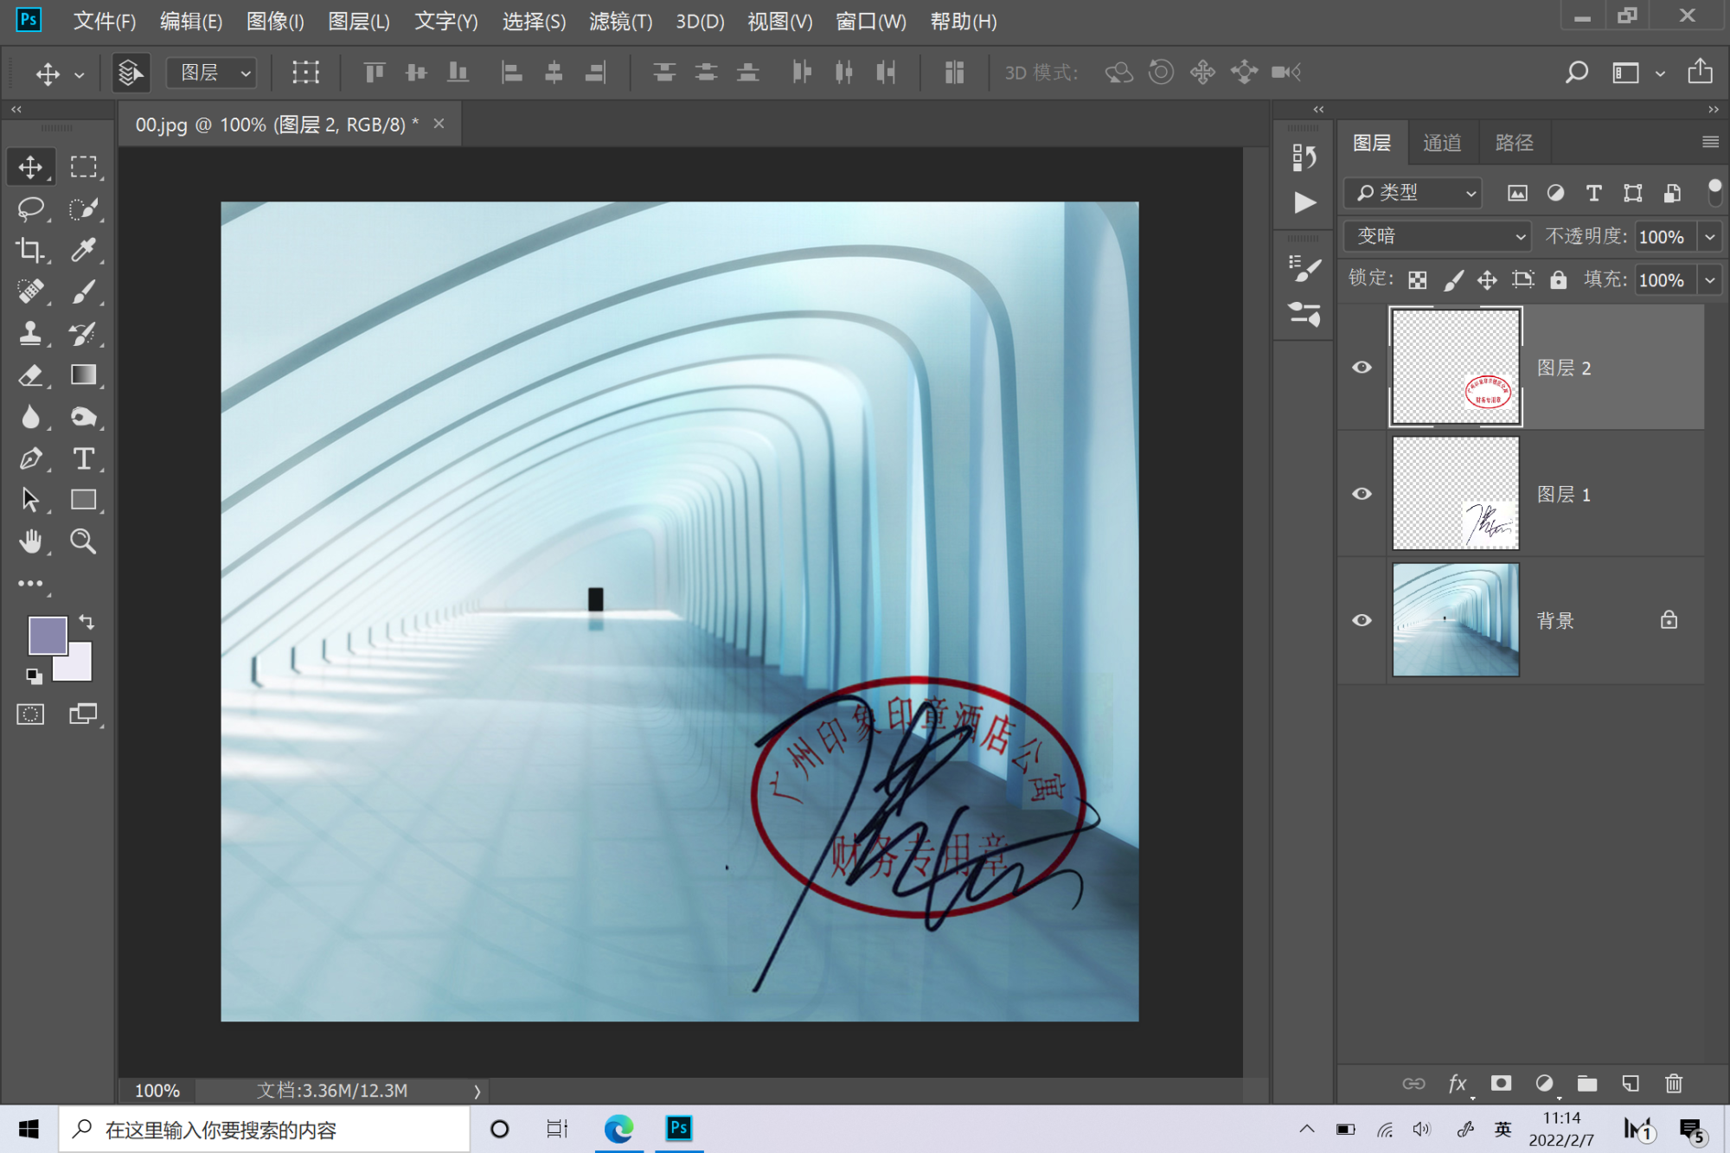Open the 变暗 blend mode dropdown
The width and height of the screenshot is (1730, 1153).
click(x=1437, y=236)
